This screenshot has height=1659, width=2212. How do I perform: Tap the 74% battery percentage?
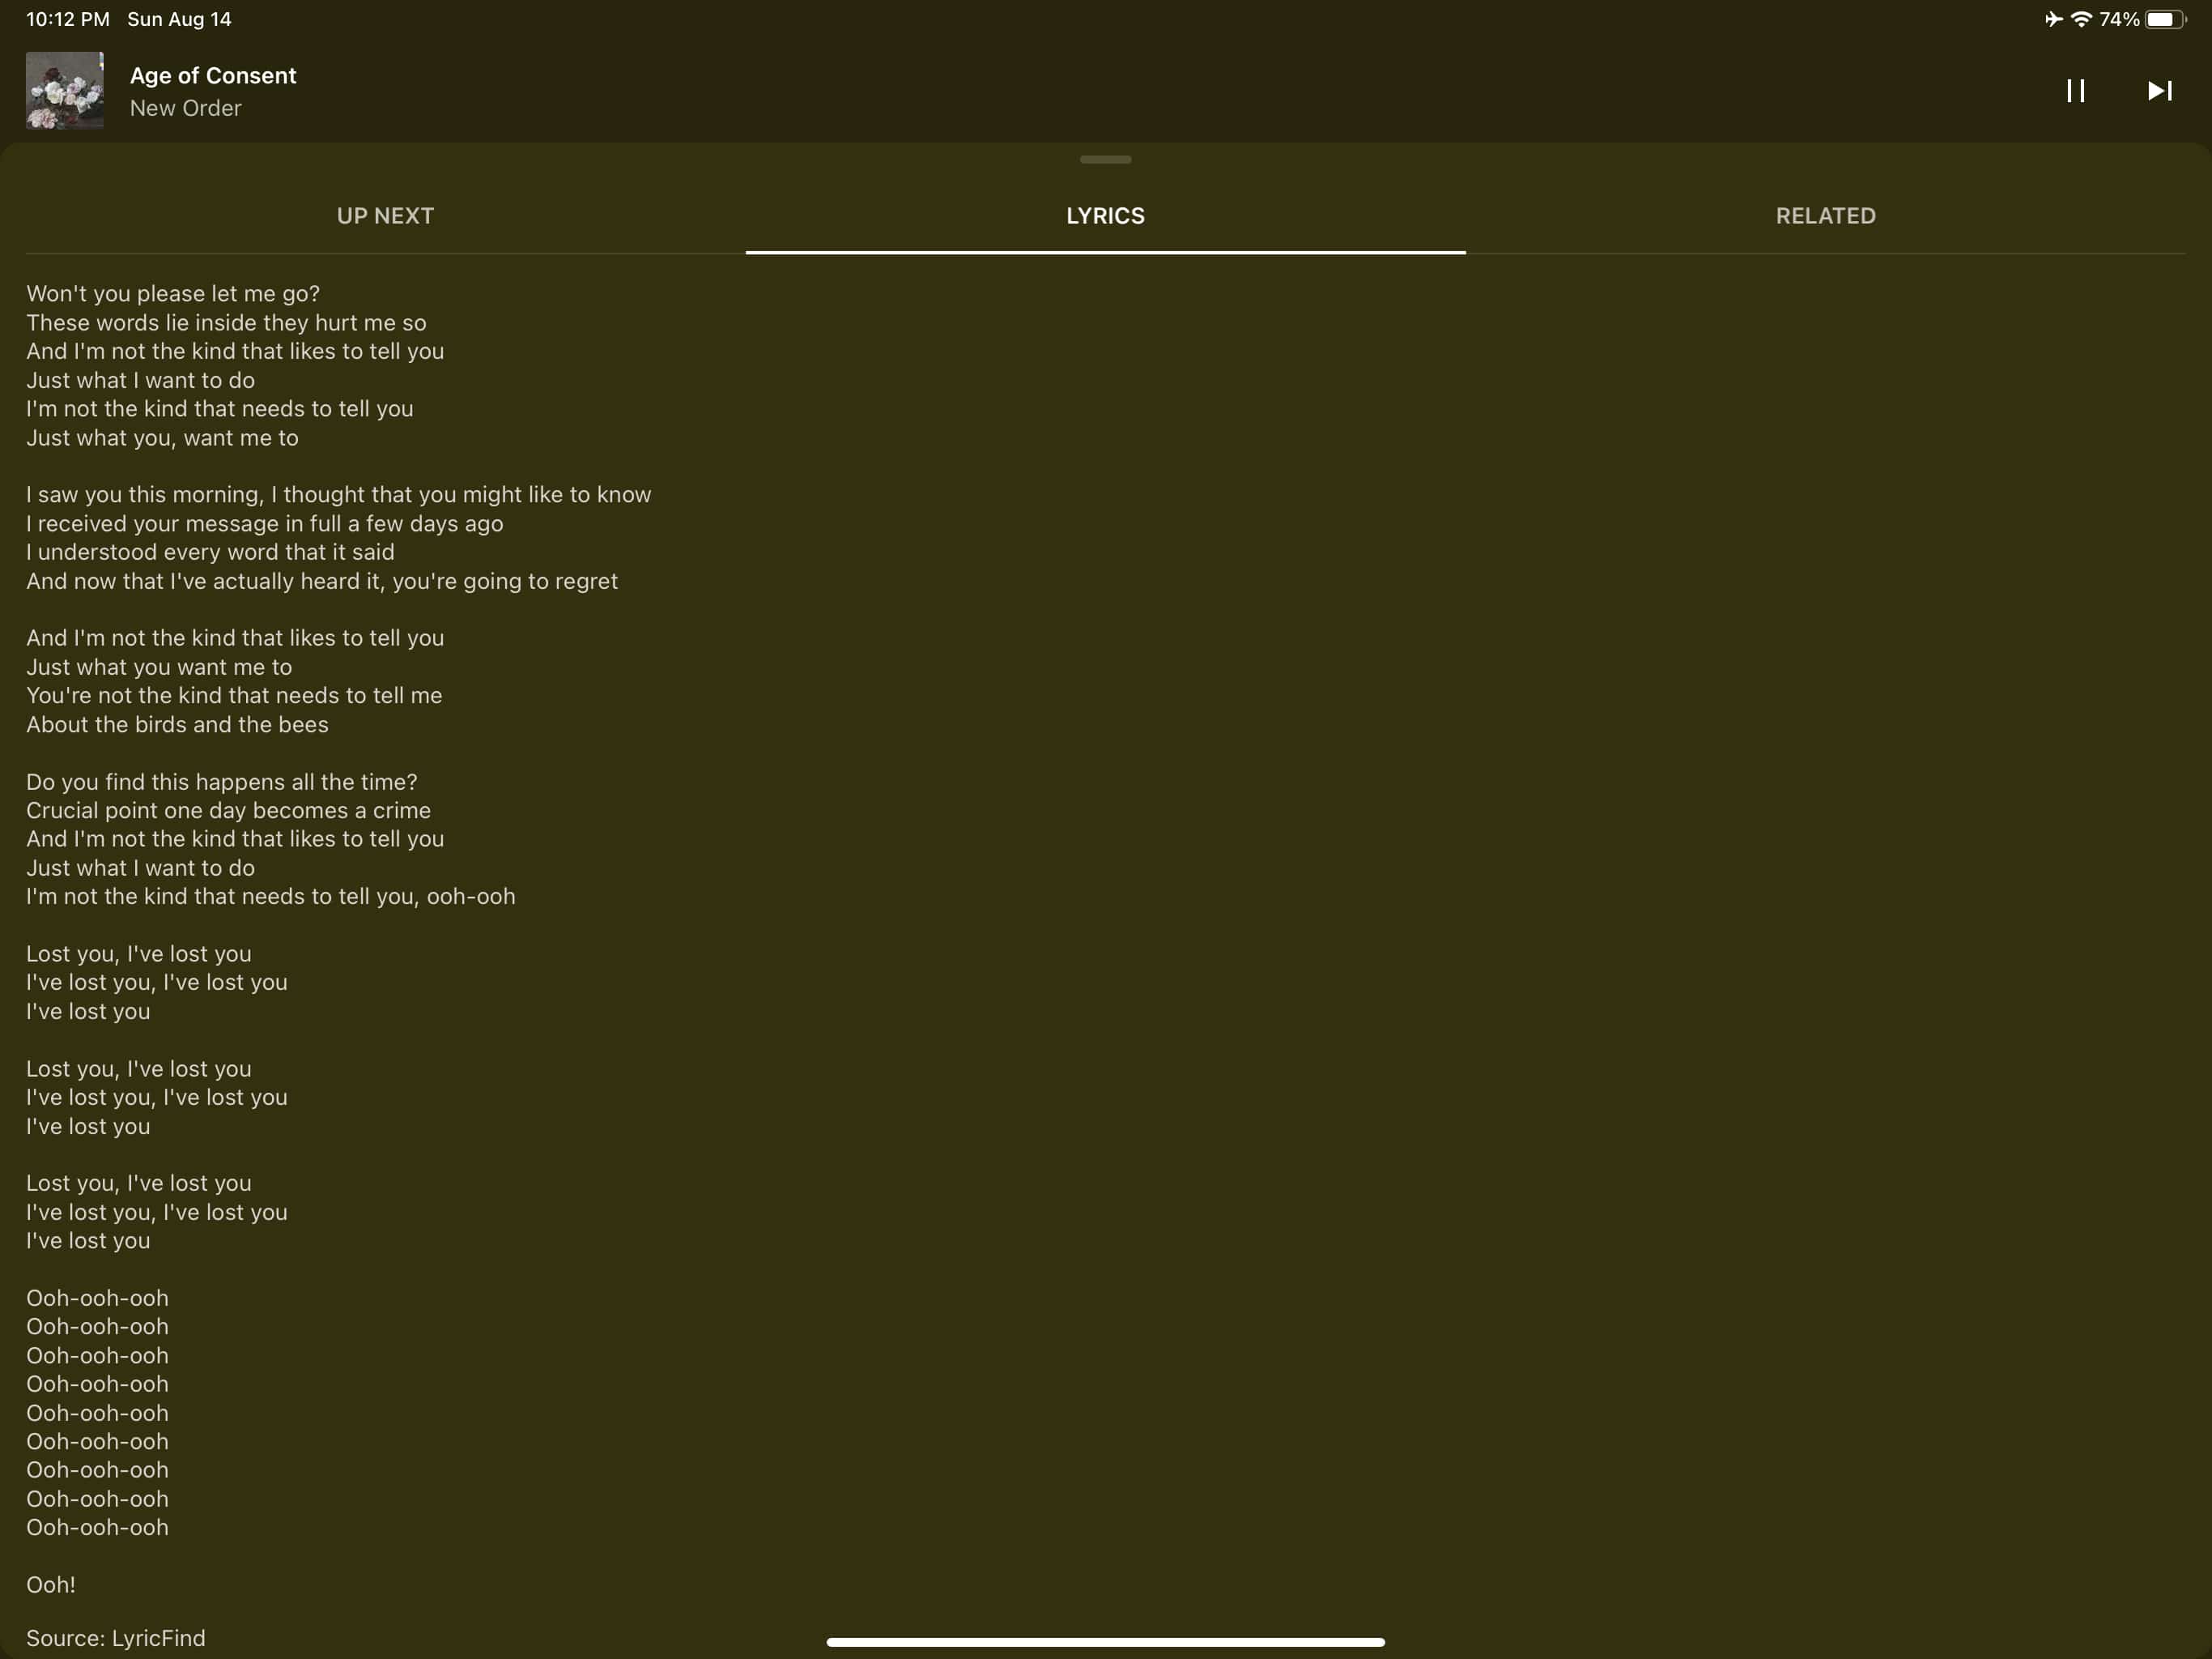pyautogui.click(x=2119, y=19)
